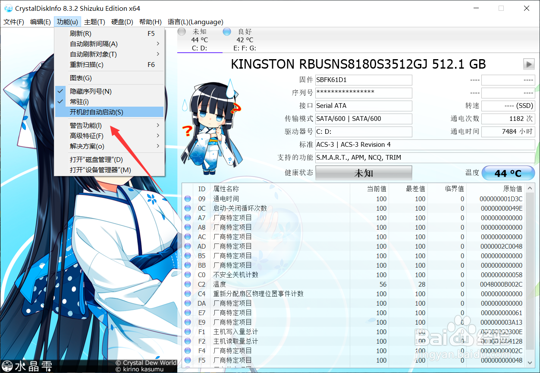The image size is (540, 373).
Task: Open the 编辑(E) menu
Action: 41,22
